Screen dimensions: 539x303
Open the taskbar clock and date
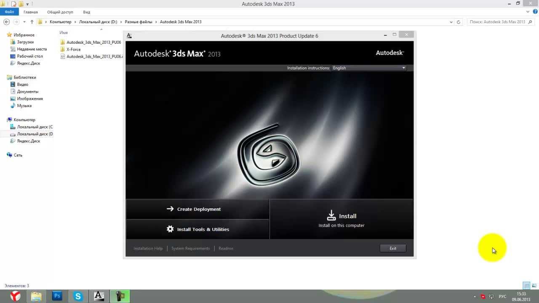(521, 297)
